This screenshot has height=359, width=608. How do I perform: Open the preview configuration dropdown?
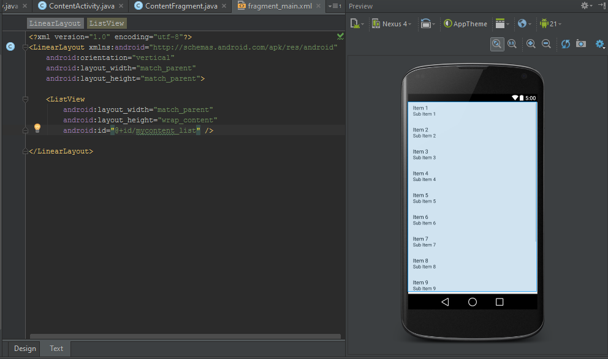click(357, 24)
